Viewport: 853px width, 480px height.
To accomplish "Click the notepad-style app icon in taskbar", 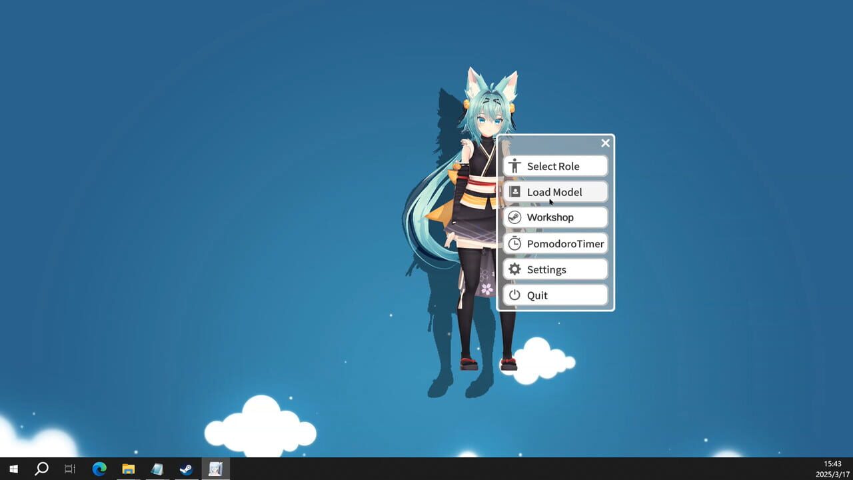I will coord(157,469).
